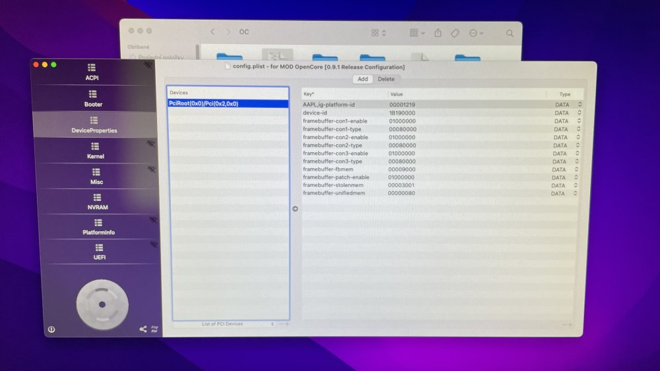Click the OC folder title in Finder
This screenshot has width=660, height=371.
pyautogui.click(x=244, y=32)
